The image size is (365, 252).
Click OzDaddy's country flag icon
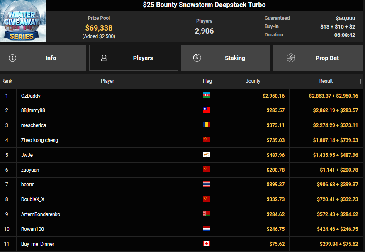pyautogui.click(x=207, y=96)
